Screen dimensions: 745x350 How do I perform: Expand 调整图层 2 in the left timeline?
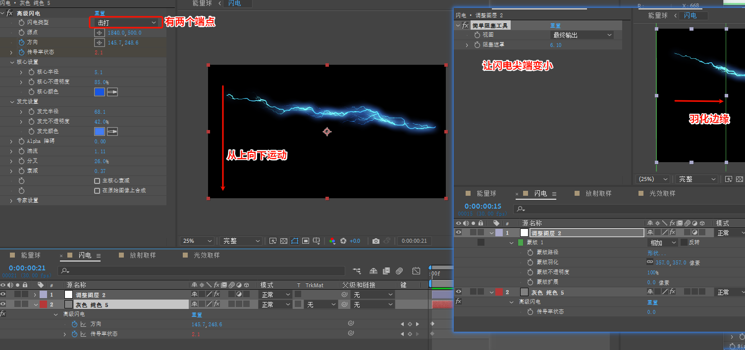[35, 295]
